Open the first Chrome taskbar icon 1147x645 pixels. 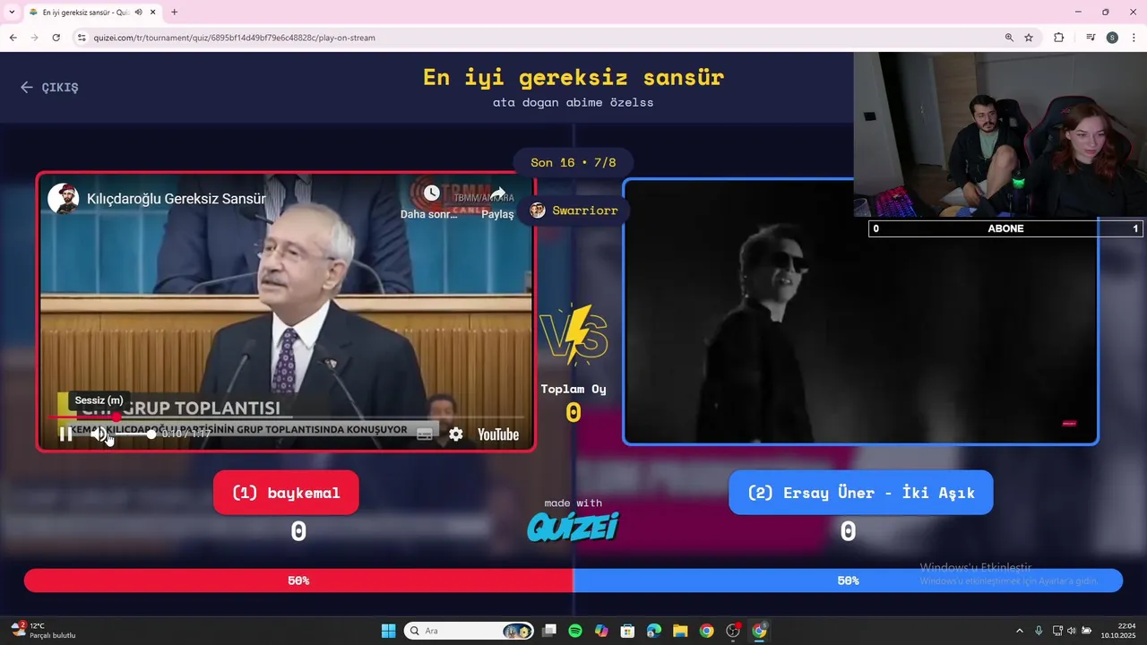point(706,631)
